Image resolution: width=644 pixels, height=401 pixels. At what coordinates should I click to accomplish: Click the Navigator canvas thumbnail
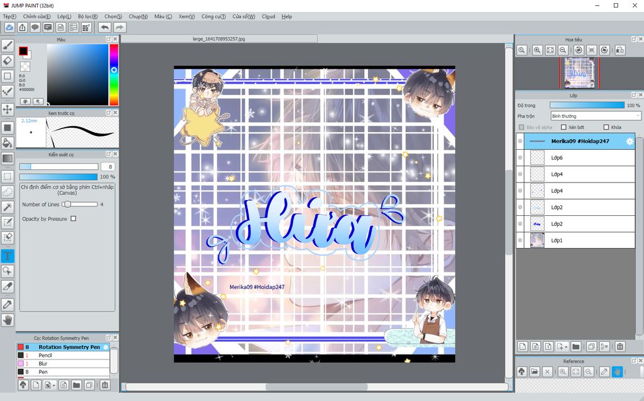pos(579,73)
